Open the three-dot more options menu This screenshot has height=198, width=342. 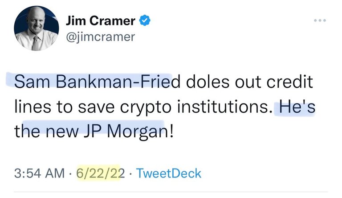[x=320, y=21]
